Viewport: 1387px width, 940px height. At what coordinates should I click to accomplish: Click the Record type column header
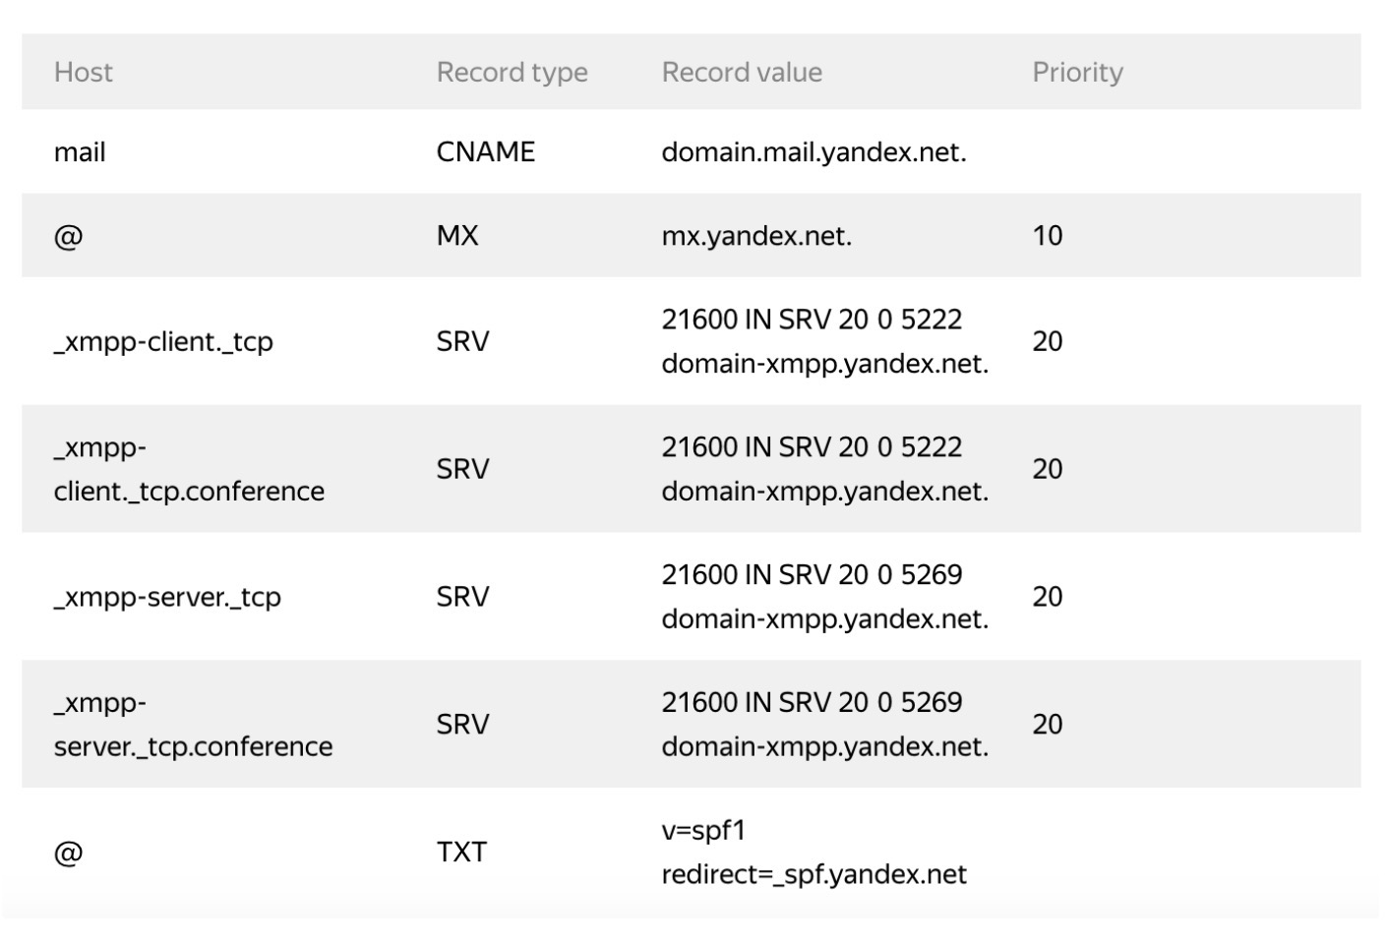tap(512, 72)
